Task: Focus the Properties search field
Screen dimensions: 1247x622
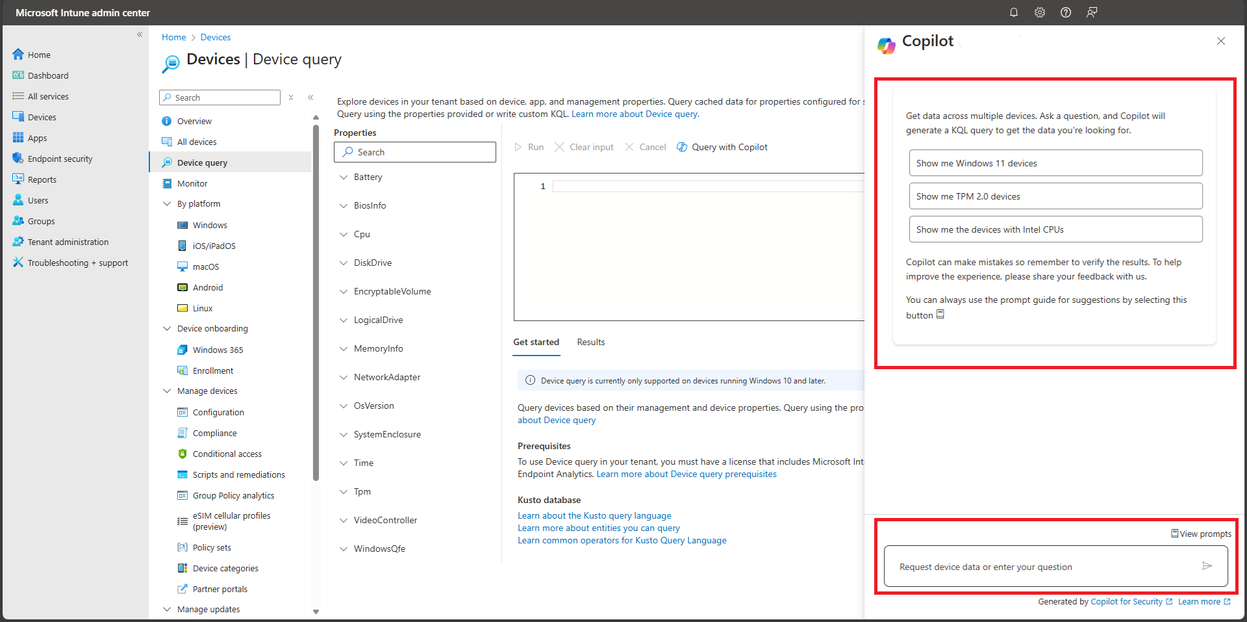Action: coord(415,152)
